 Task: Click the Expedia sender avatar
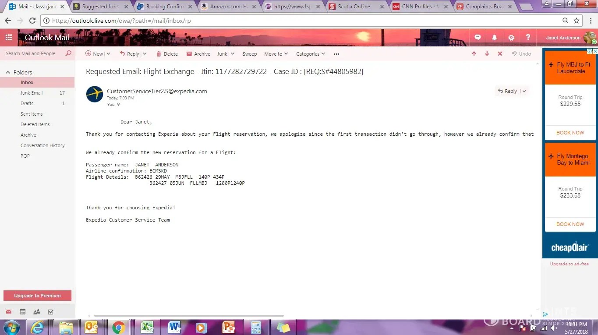[95, 94]
